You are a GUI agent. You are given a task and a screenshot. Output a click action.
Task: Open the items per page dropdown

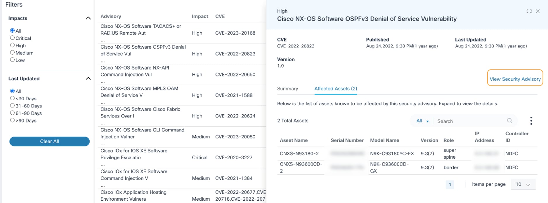523,184
